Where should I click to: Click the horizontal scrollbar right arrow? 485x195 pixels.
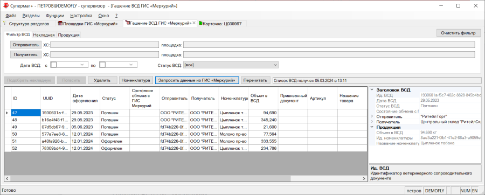click(364, 179)
